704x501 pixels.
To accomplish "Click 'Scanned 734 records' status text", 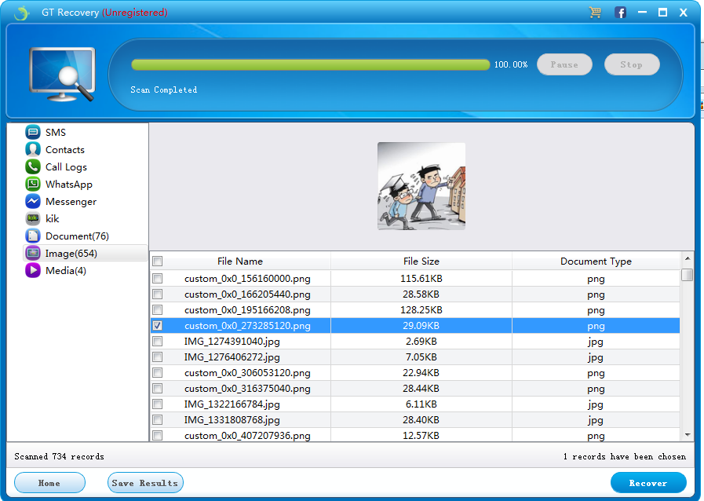I will coord(60,456).
